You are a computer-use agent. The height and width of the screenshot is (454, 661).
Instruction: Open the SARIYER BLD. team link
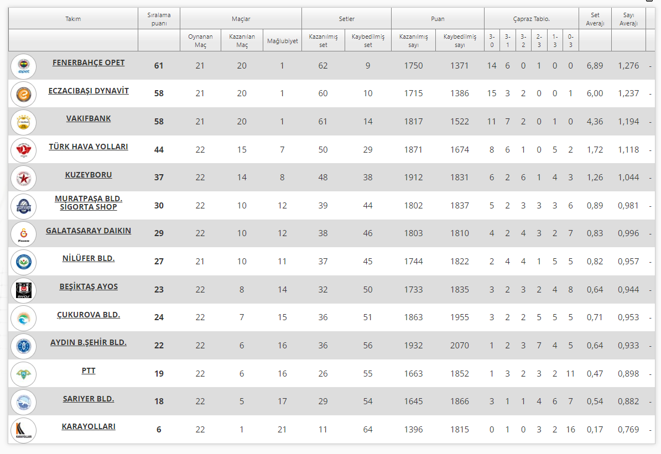click(x=89, y=398)
